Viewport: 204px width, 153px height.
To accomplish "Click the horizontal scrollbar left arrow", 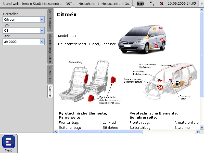I will [x=56, y=132].
